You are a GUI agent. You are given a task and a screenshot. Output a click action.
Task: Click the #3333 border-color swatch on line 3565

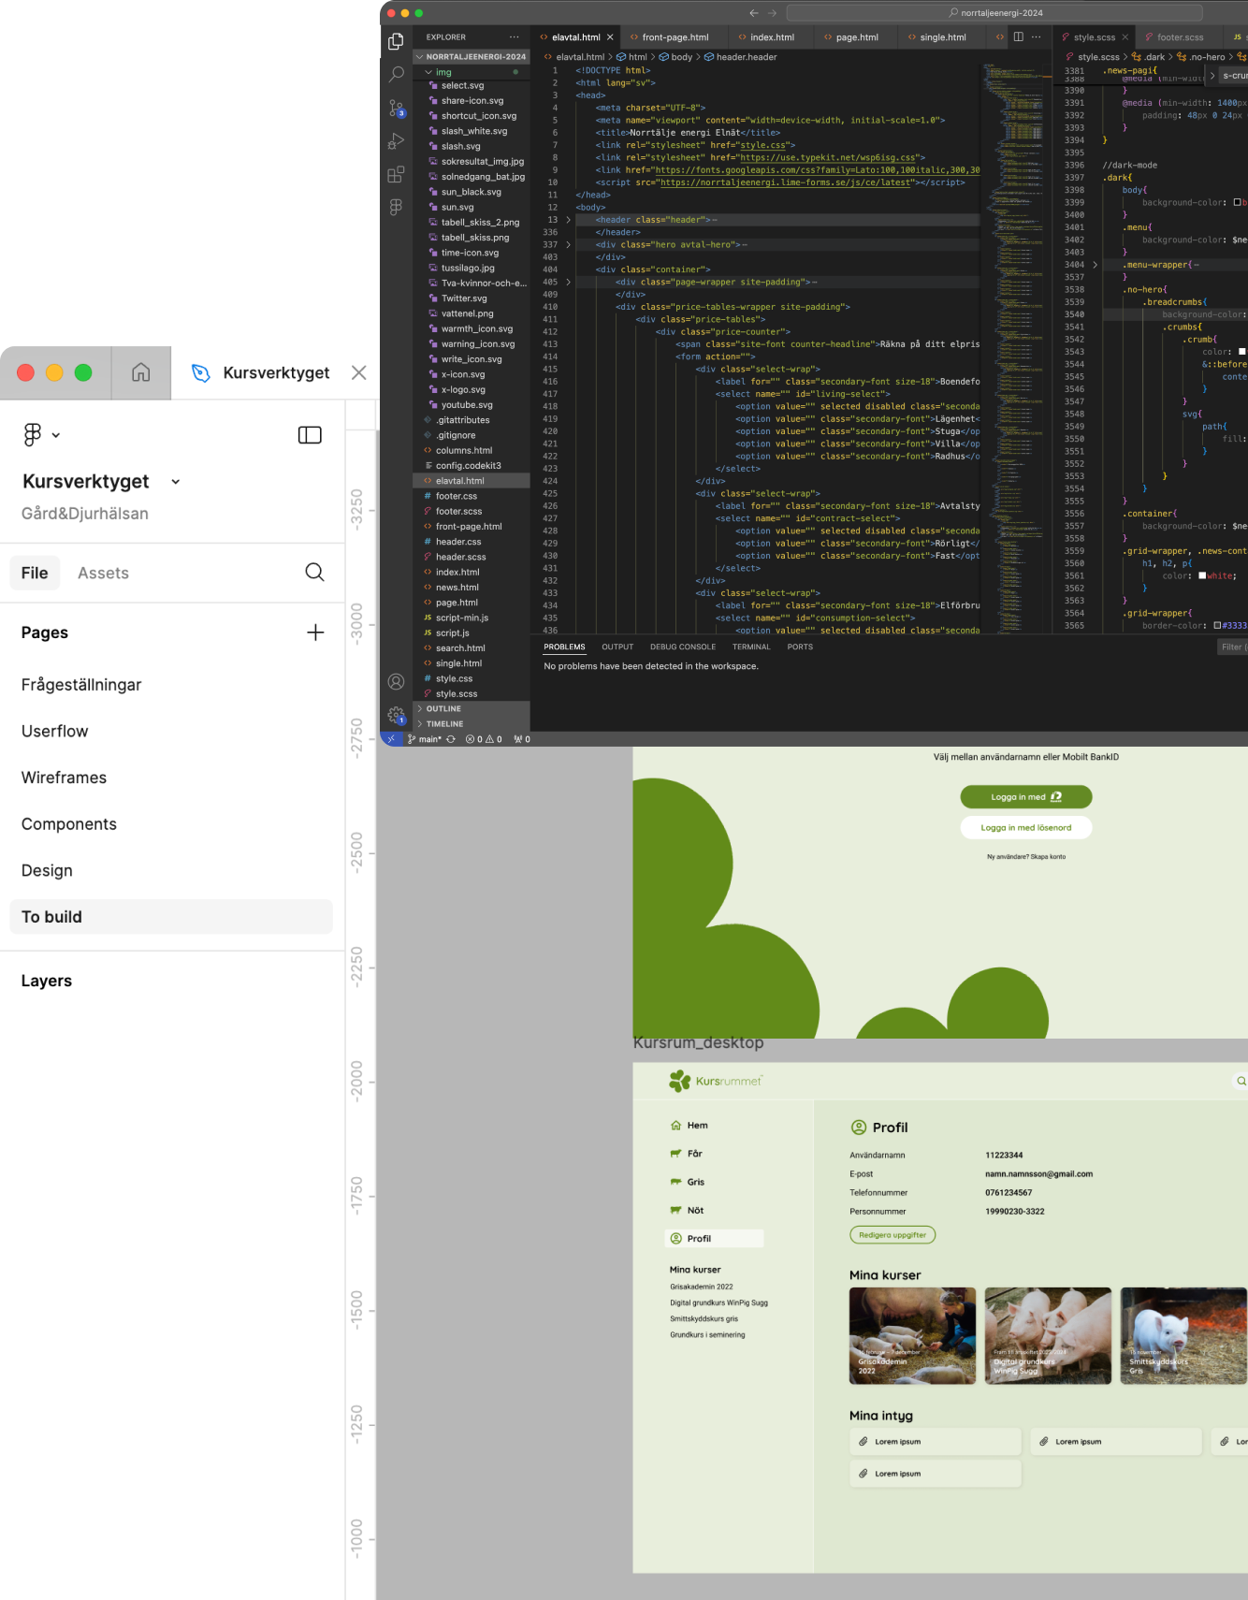(x=1217, y=625)
